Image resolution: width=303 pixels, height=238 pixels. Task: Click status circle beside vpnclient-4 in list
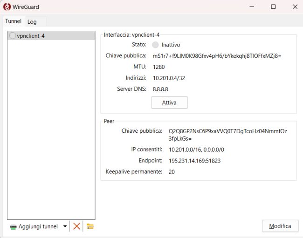click(x=13, y=36)
